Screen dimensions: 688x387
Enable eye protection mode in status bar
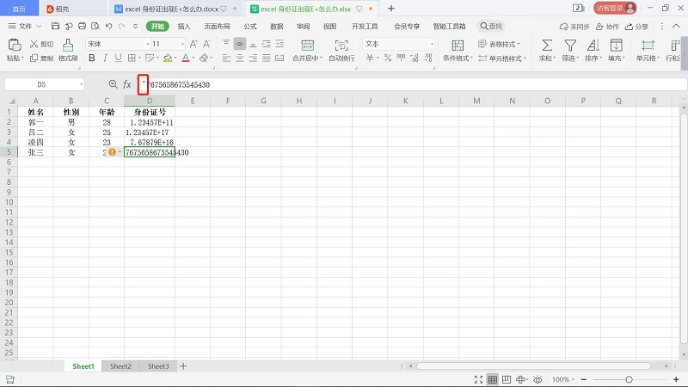tap(537, 379)
